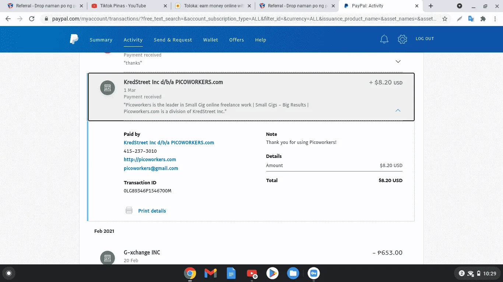Screen dimensions: 503x282
Task: Open a new browser tab
Action: 431,6
